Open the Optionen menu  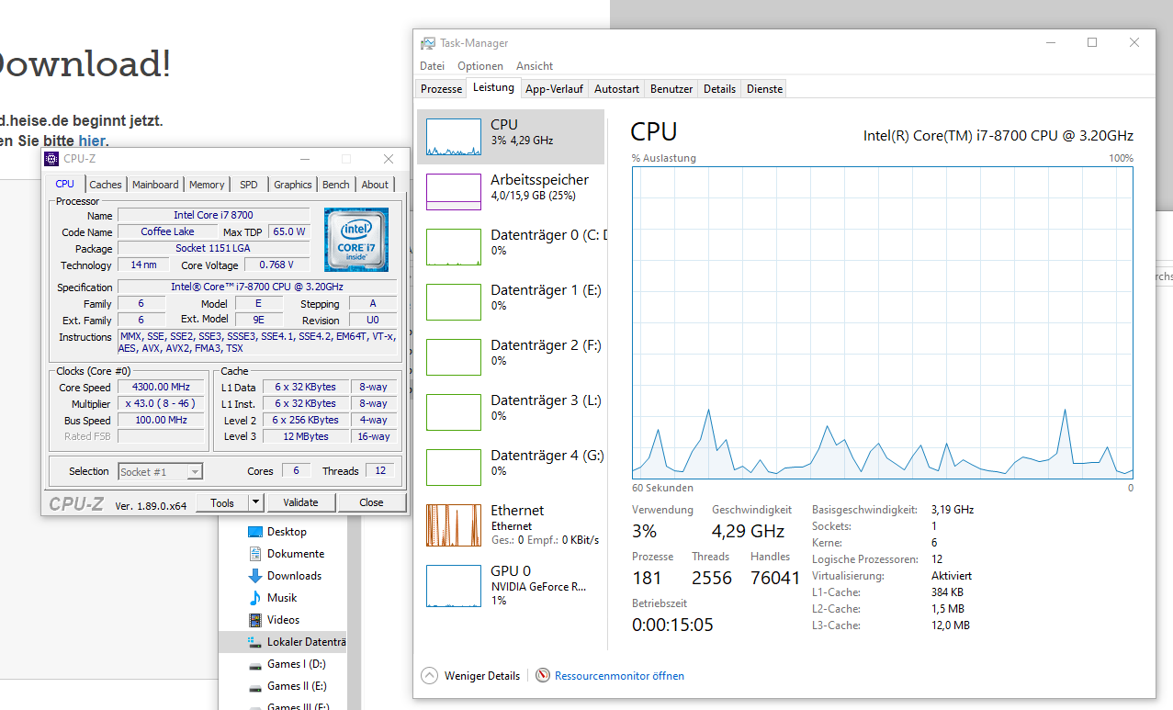click(480, 66)
